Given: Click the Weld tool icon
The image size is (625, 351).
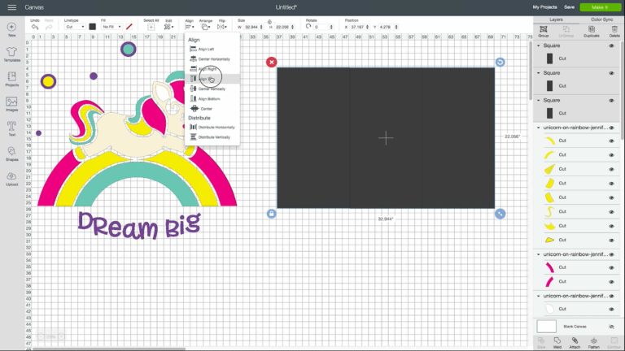Looking at the screenshot, I should (x=557, y=342).
